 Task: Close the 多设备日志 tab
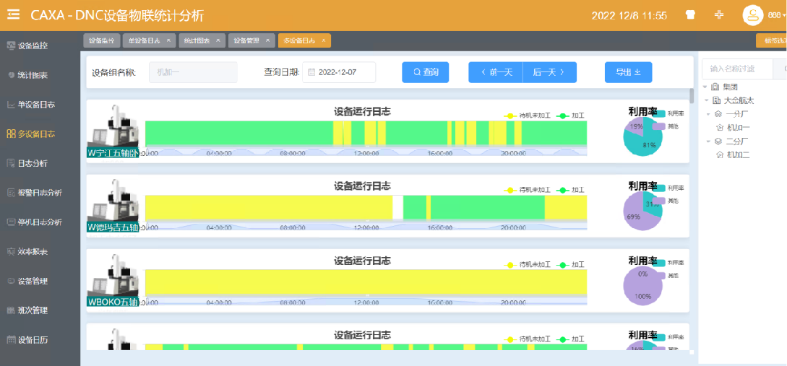[324, 40]
